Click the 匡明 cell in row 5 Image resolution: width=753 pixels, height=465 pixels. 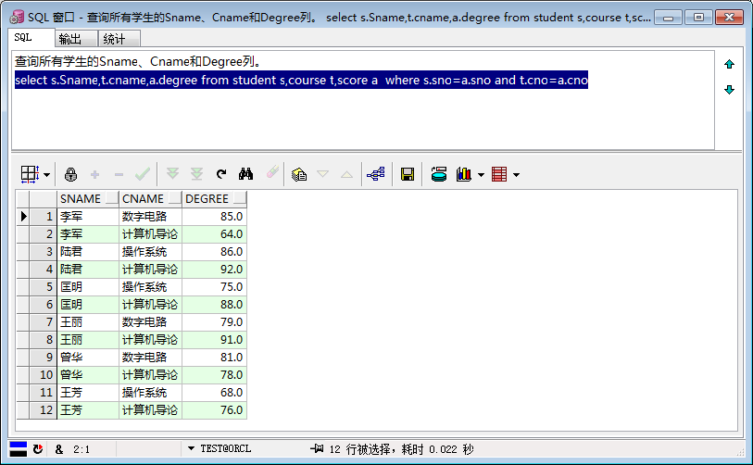pyautogui.click(x=88, y=287)
